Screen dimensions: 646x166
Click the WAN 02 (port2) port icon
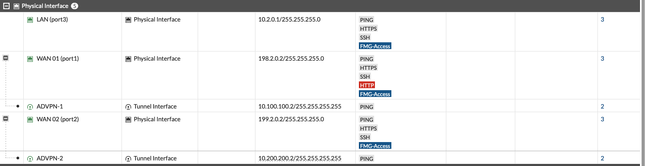pos(30,119)
